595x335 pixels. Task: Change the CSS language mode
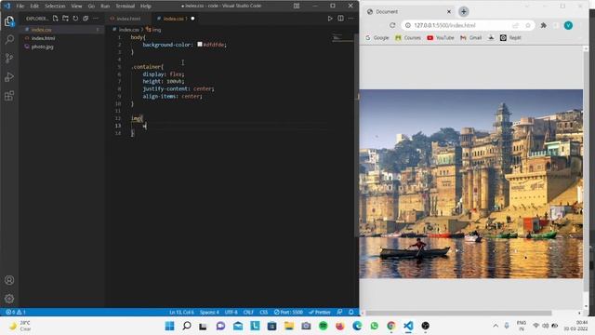click(264, 312)
